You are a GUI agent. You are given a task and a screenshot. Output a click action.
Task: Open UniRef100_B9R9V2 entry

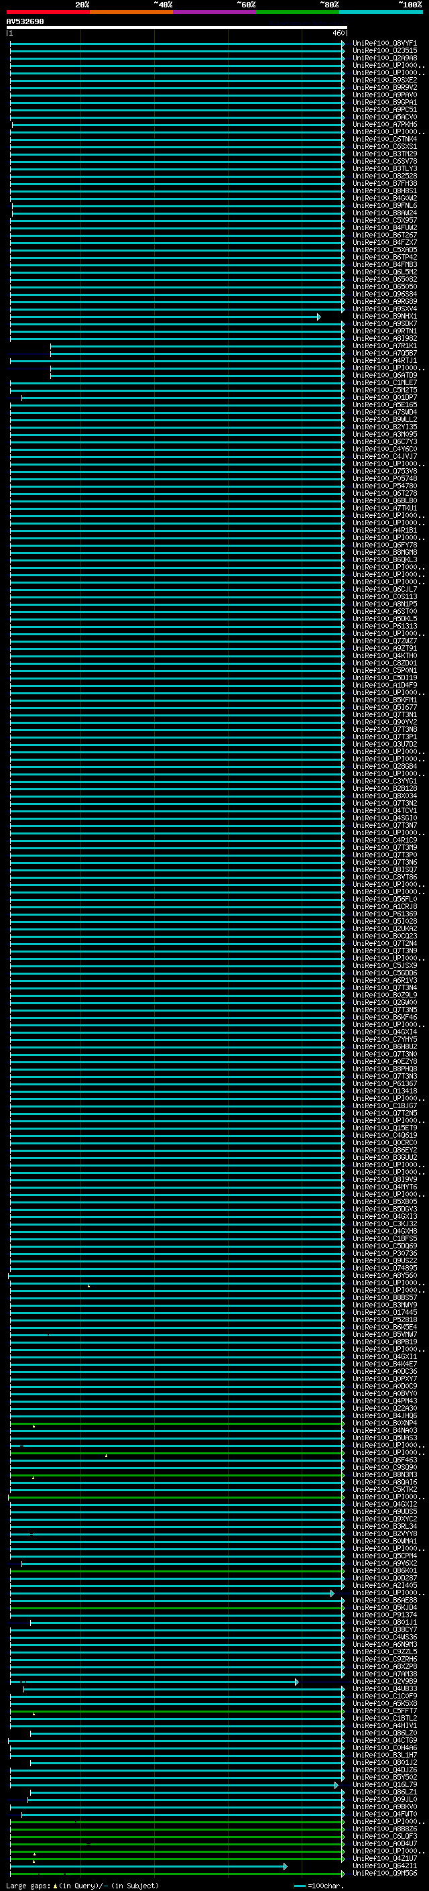point(384,87)
